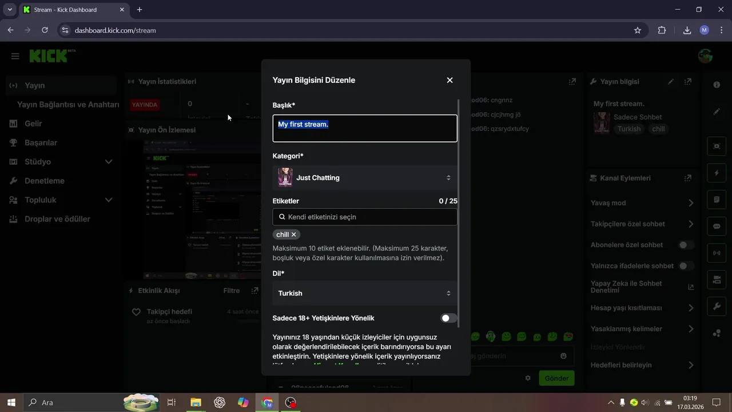Viewport: 732px width, 412px height.
Task: Click the Başlık title input field
Action: (365, 128)
